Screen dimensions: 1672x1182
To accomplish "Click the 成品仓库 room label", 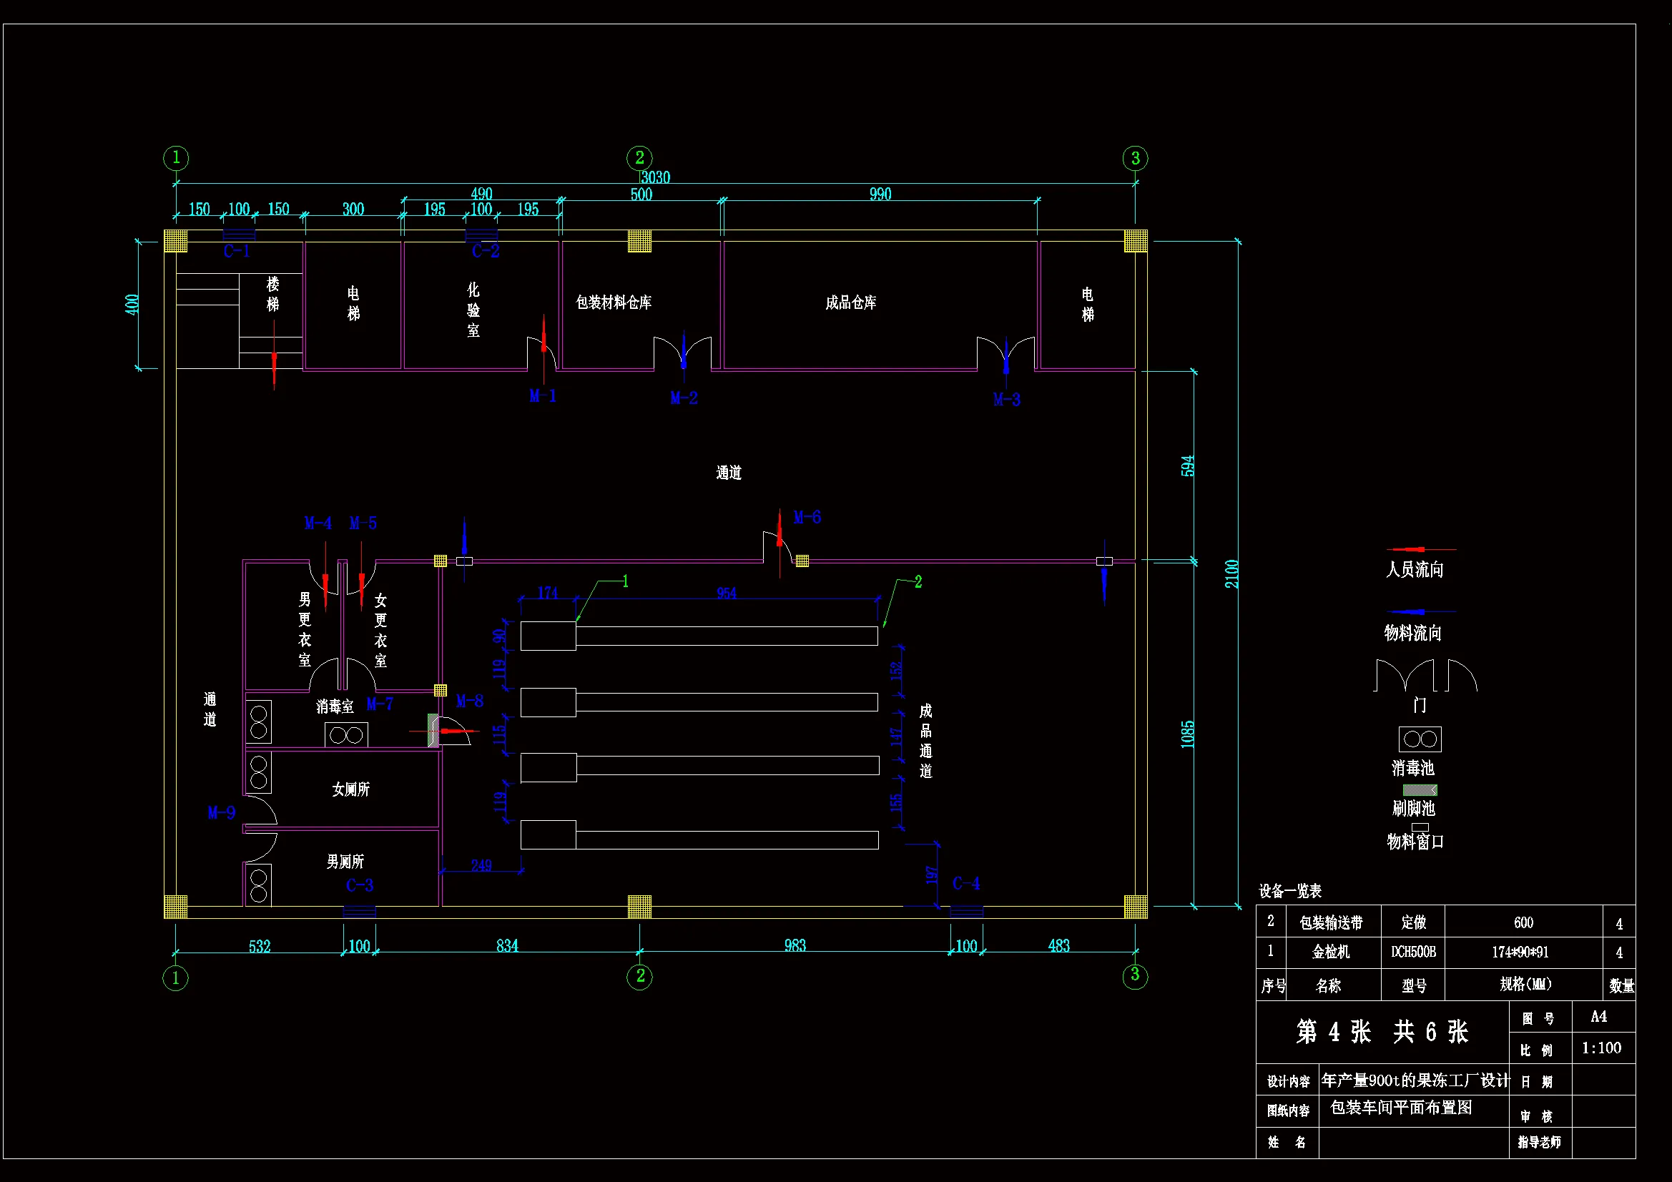I will 850,303.
